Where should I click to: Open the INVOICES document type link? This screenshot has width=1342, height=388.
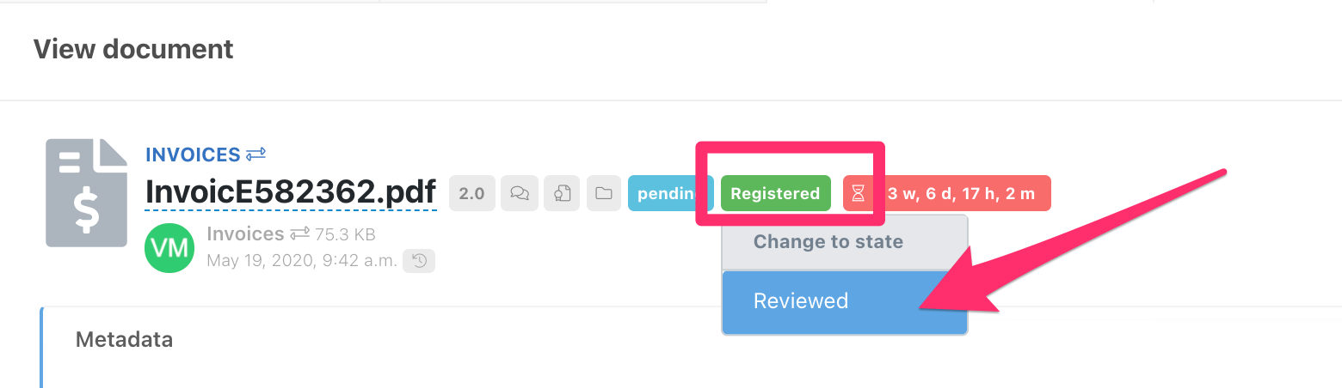(x=193, y=155)
